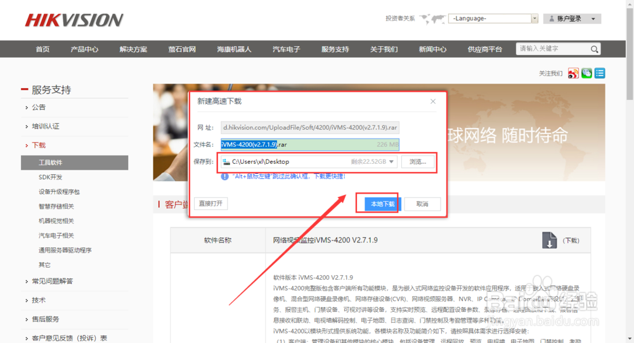This screenshot has height=343, width=634.
Task: Expand 常见问题解答 in sidebar
Action: (x=52, y=281)
